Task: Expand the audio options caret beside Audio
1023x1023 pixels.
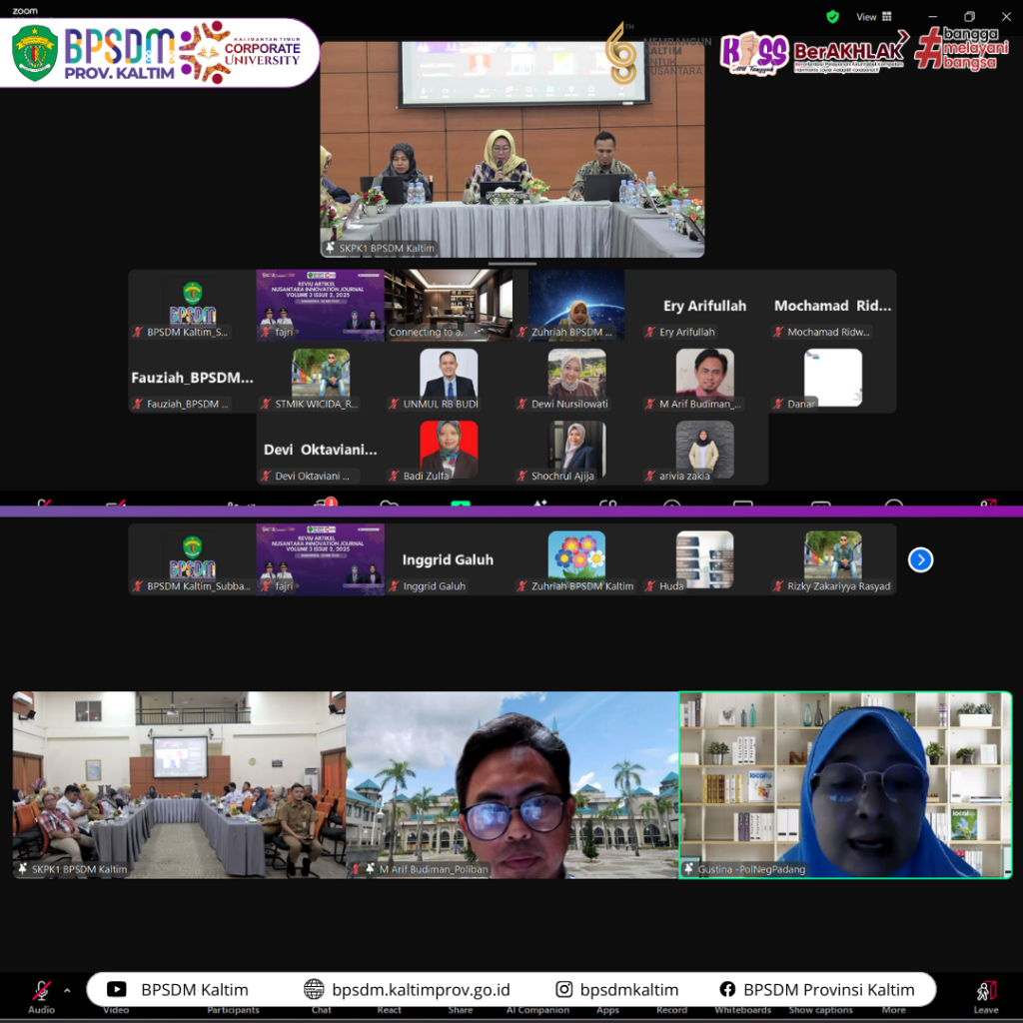Action: click(x=67, y=990)
